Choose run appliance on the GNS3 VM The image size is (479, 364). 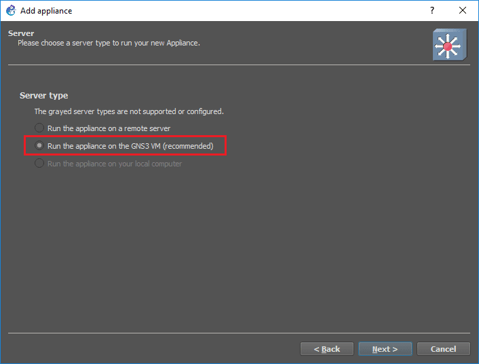(x=124, y=146)
